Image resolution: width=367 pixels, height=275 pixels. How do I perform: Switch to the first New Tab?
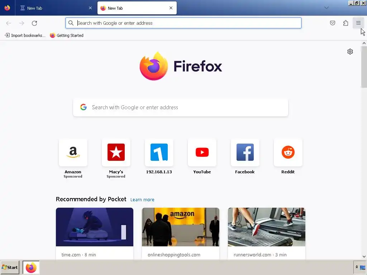55,8
